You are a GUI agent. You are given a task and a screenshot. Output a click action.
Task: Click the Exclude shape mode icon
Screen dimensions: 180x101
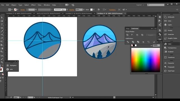[142, 35]
